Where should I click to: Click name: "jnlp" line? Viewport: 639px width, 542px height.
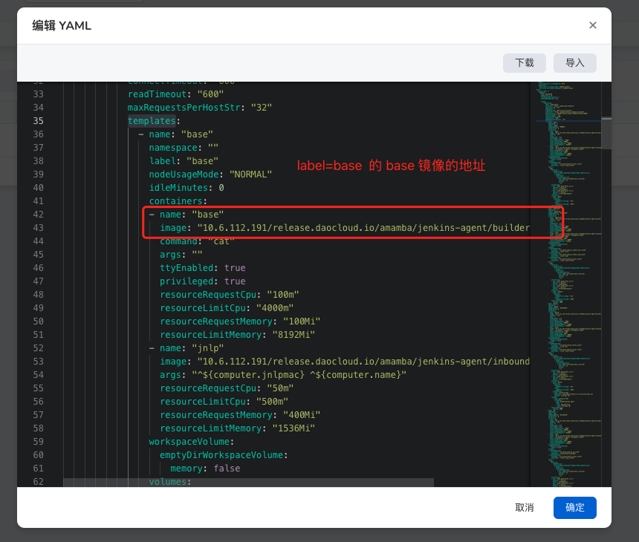click(186, 348)
